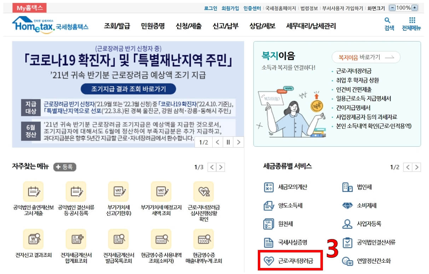Open the 조회/발급 menu
The width and height of the screenshot is (429, 274).
click(117, 26)
